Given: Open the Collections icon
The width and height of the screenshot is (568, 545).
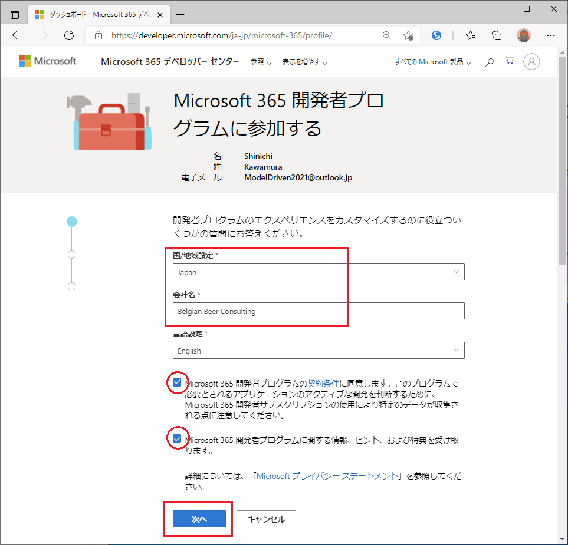Looking at the screenshot, I should click(497, 35).
